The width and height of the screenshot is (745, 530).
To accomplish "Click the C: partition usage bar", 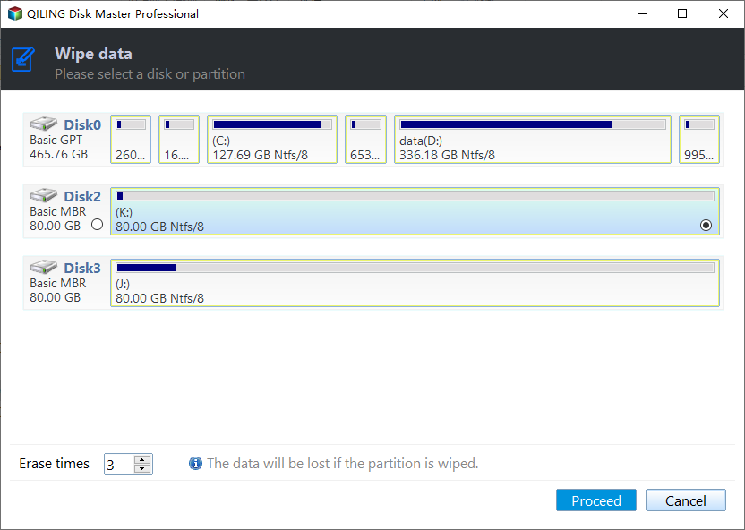I will click(272, 125).
